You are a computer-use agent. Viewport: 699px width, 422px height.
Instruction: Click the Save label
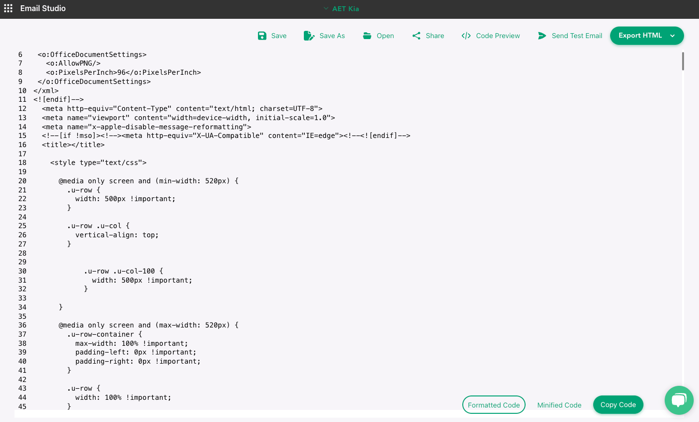click(279, 36)
